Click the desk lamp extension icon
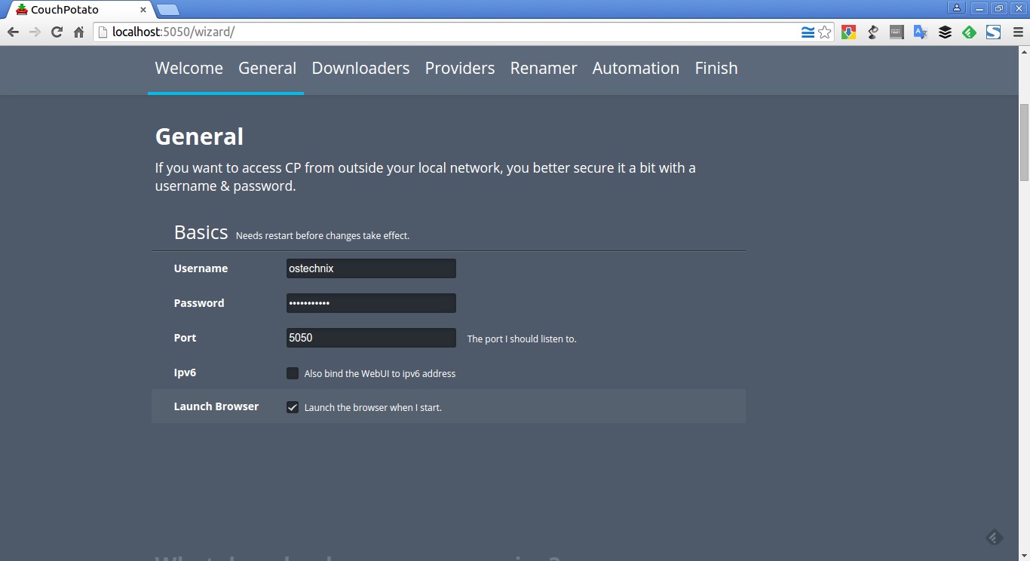Screen dimensions: 1030x561 873,32
